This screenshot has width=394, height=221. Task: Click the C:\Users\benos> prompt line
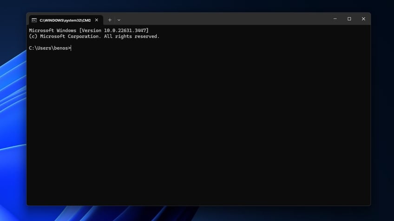pyautogui.click(x=50, y=48)
